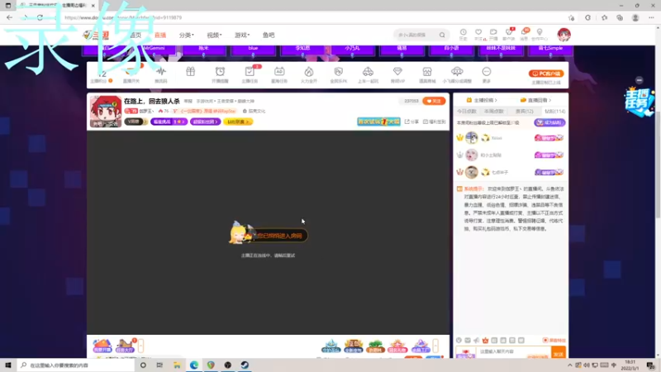Open the diamond VIP icon

(x=397, y=72)
